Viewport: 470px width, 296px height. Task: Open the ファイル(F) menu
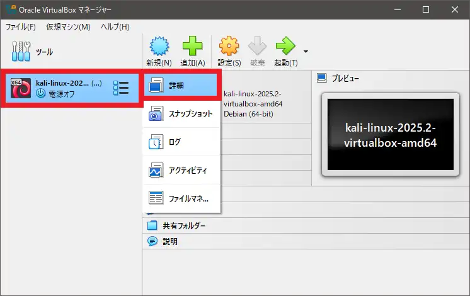pyautogui.click(x=20, y=27)
